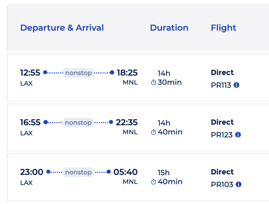The width and height of the screenshot is (269, 204).
Task: Select the nonstop badge for 16:55 departure
Action: point(78,123)
